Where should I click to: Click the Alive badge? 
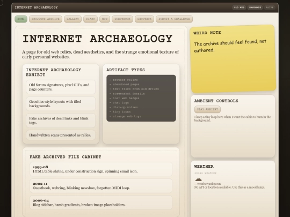tap(270, 8)
